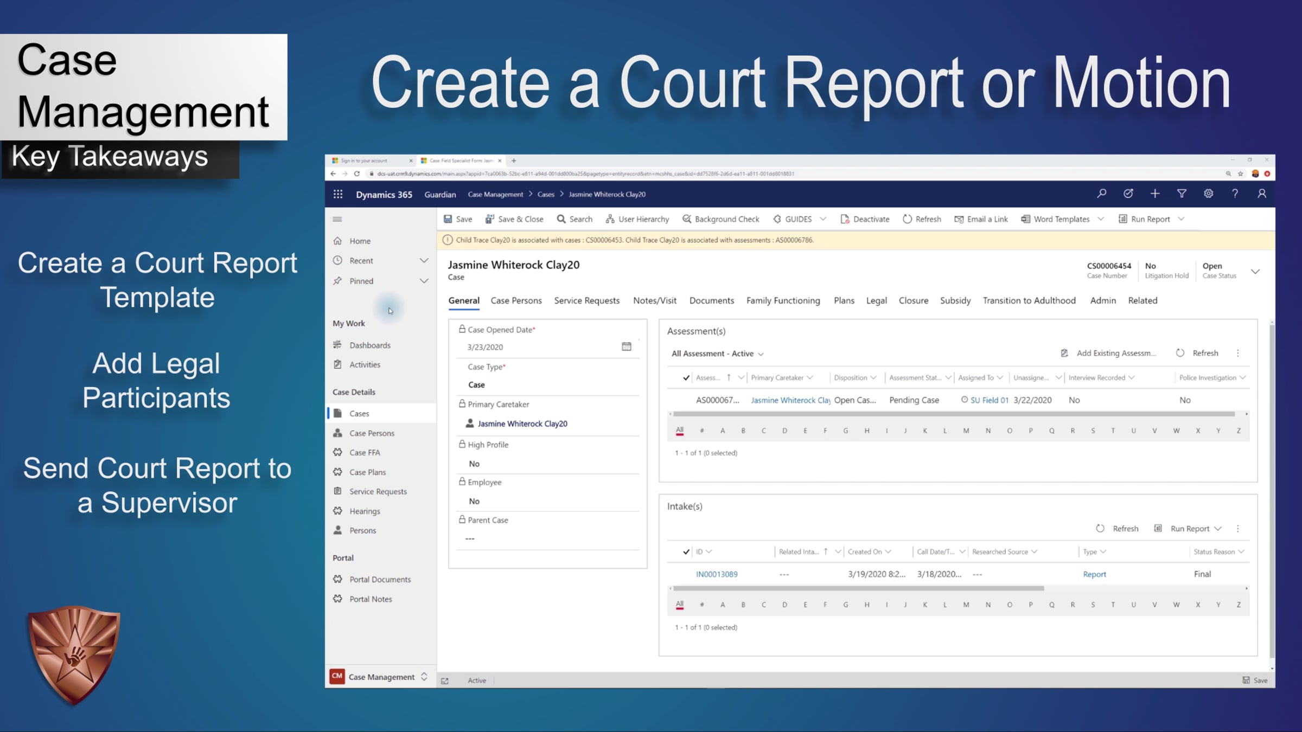The width and height of the screenshot is (1302, 732).
Task: Select the User Hierarchy icon
Action: (x=609, y=219)
